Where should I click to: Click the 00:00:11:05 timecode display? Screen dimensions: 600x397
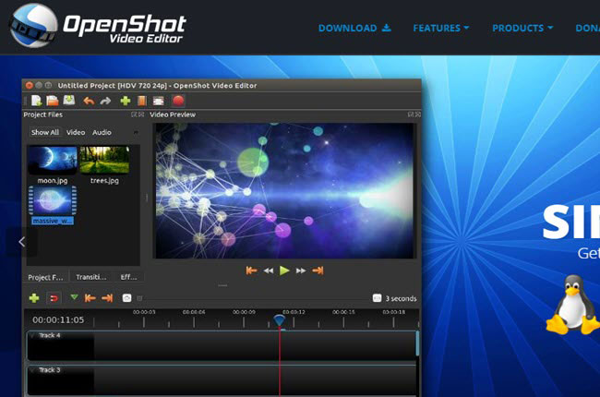click(58, 320)
